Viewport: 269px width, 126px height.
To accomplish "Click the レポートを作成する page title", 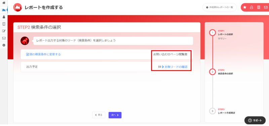I will click(44, 7).
